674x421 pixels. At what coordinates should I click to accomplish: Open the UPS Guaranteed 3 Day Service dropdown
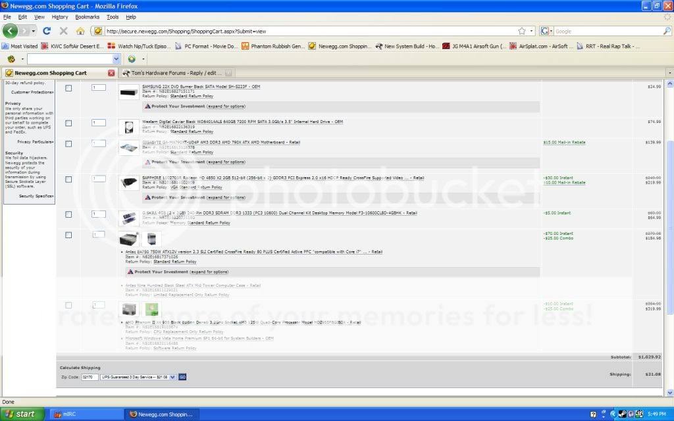click(x=138, y=377)
